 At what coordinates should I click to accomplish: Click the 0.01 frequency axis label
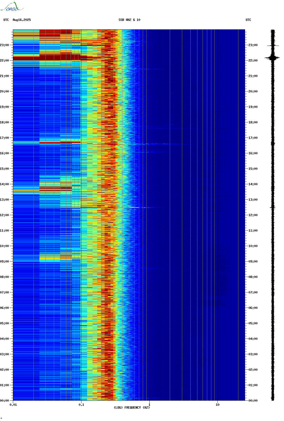tap(13, 405)
